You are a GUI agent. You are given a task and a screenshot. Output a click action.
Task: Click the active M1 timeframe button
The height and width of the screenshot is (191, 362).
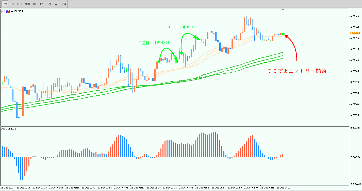click(x=5, y=4)
